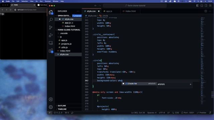Open projects.js in the file tree

pyautogui.click(x=66, y=44)
